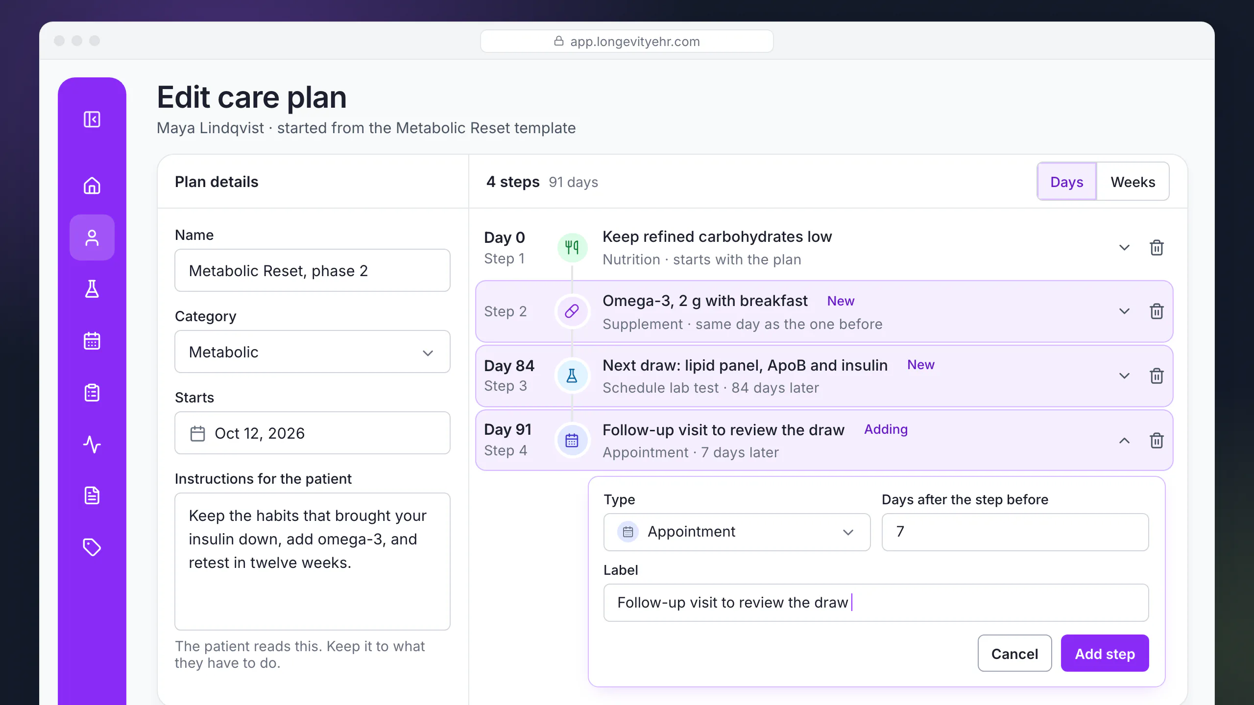Click the lab flask icon for Step 3

click(x=572, y=376)
